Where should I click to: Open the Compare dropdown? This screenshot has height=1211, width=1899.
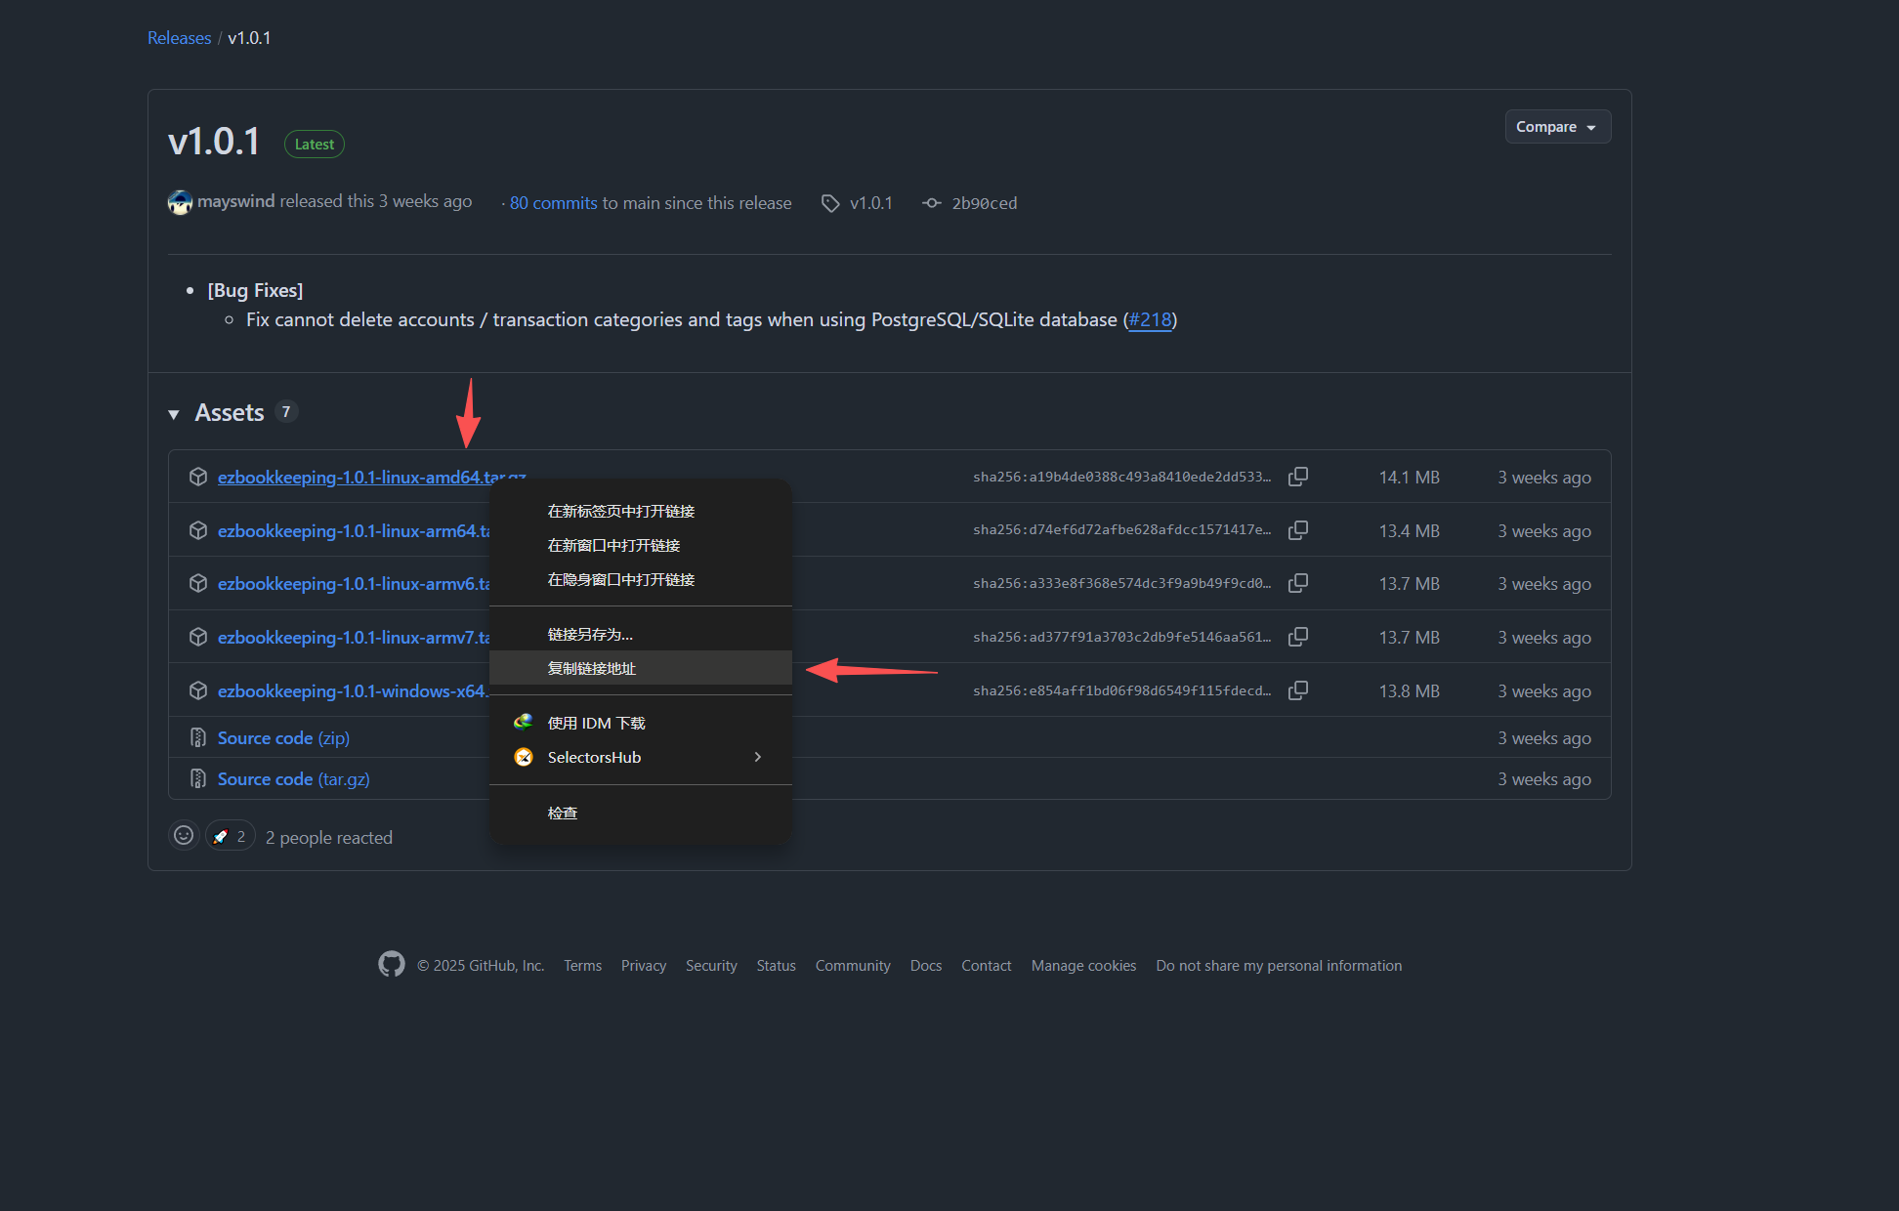click(1557, 127)
